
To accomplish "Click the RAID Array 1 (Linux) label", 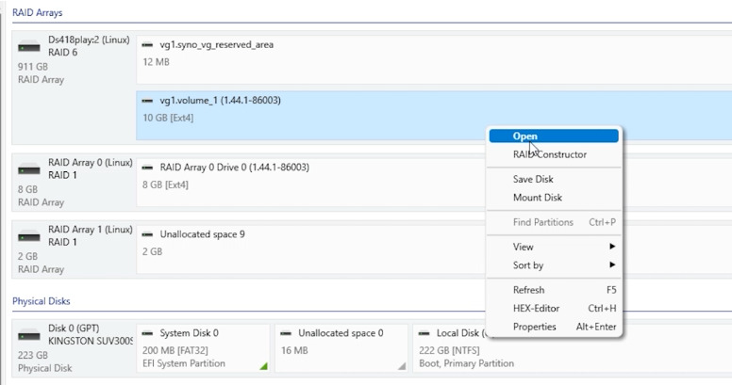I will tap(91, 230).
